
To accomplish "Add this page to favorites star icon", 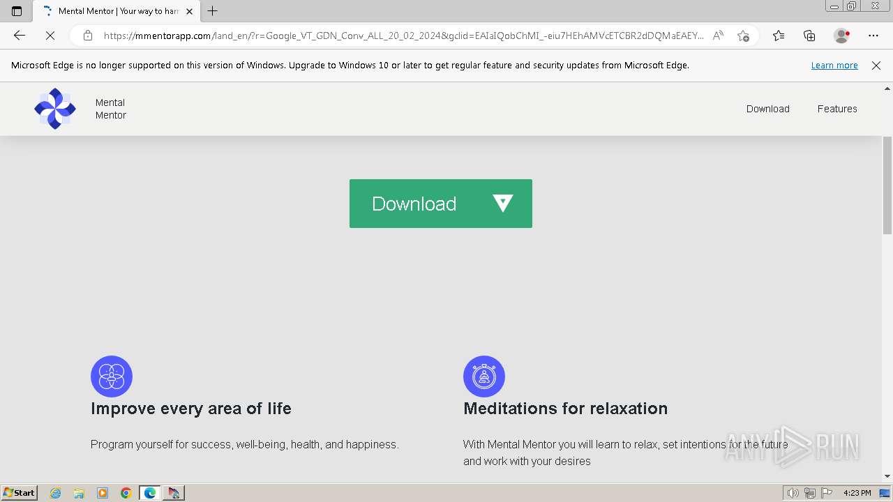I will click(x=743, y=36).
